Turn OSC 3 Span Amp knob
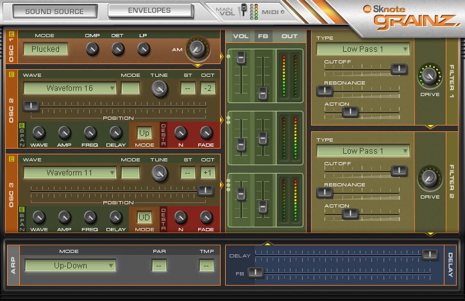 click(x=64, y=218)
